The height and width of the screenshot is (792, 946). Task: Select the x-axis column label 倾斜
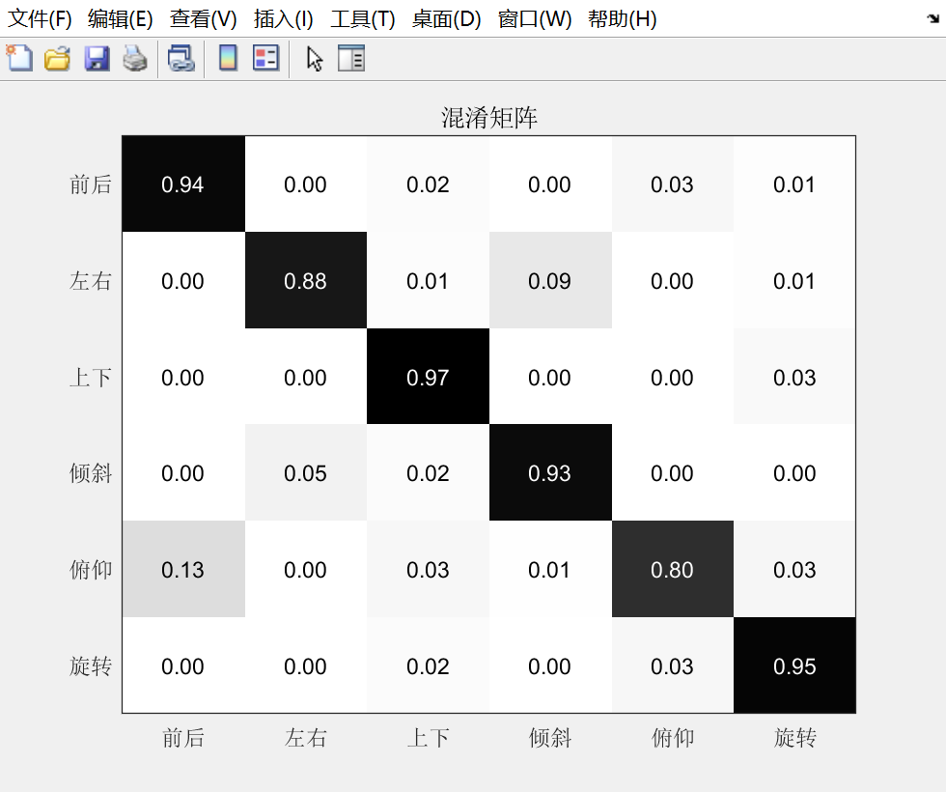coord(550,738)
